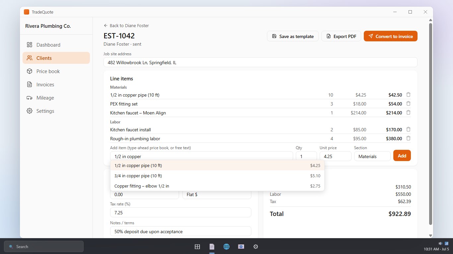Switch to the Invoices section
The image size is (453, 254).
click(x=56, y=84)
